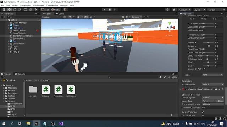Image resolution: width=227 pixels, height=127 pixels.
Task: Click the scene component tools icon
Action: click(123, 17)
